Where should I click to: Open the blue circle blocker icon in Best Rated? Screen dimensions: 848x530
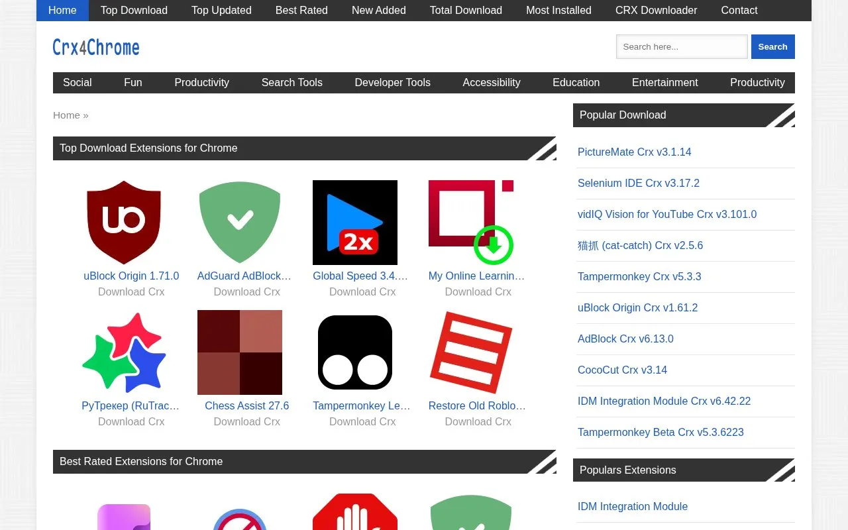tap(240, 519)
